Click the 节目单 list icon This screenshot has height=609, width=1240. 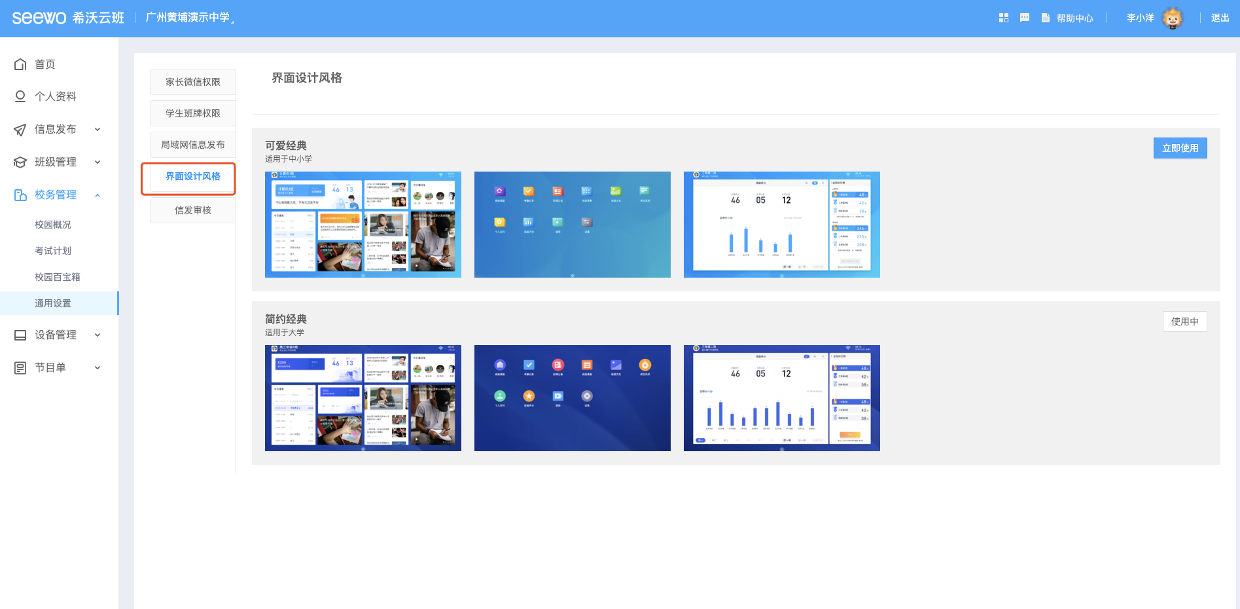click(20, 367)
